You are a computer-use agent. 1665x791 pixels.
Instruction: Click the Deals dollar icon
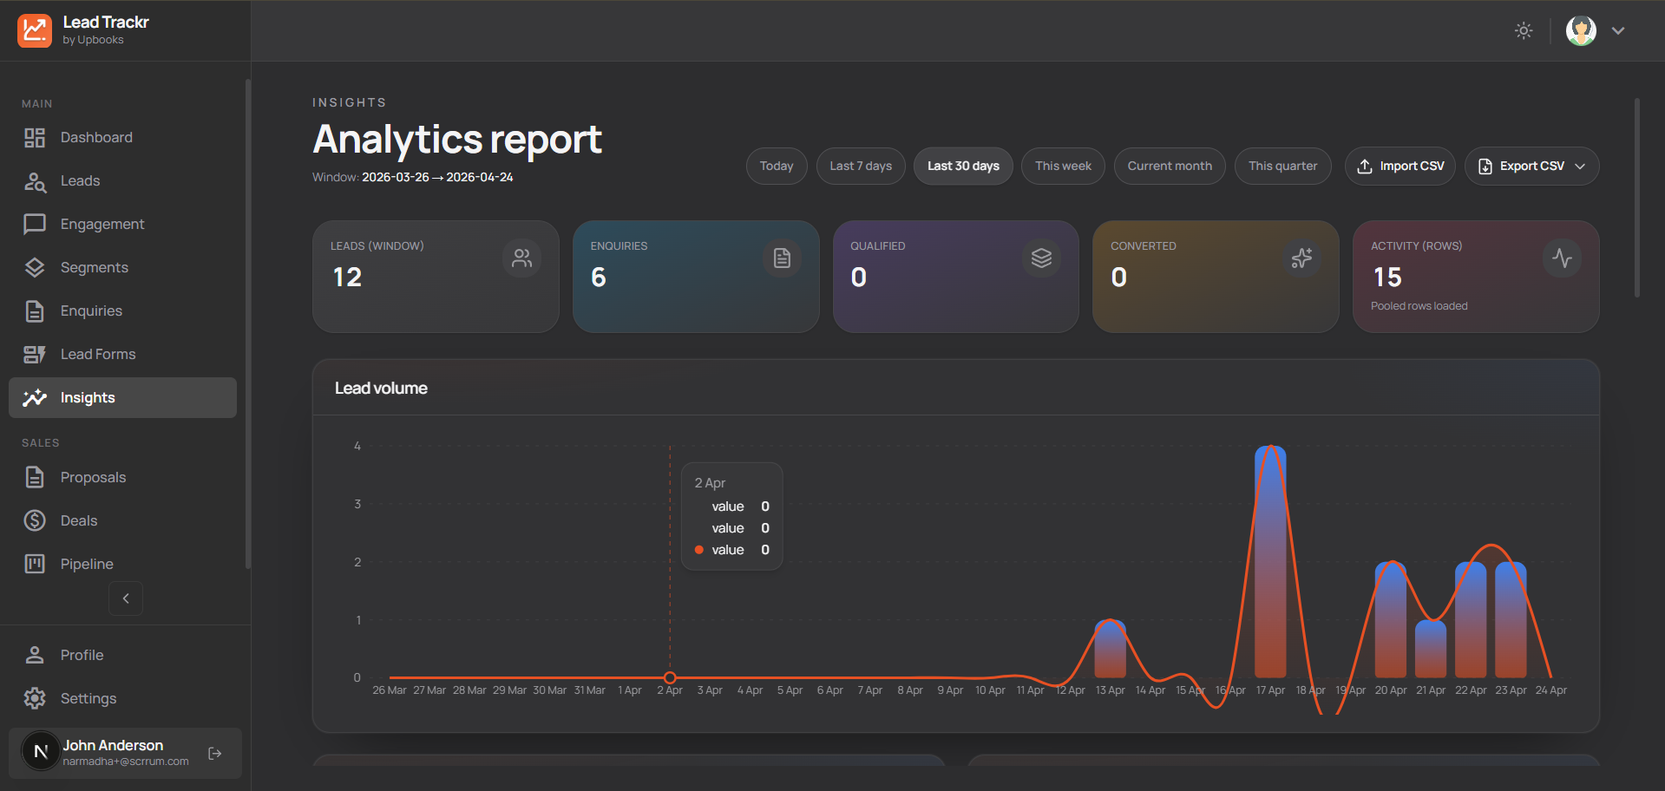(x=35, y=520)
